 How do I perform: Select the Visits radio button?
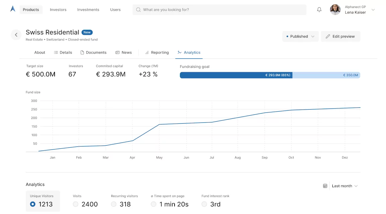(x=76, y=204)
